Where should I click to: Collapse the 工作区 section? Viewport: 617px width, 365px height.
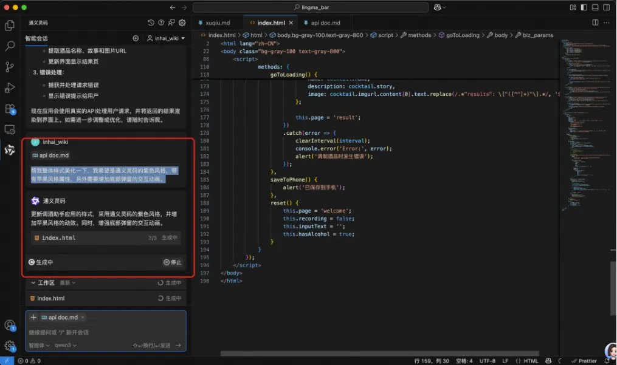point(32,283)
